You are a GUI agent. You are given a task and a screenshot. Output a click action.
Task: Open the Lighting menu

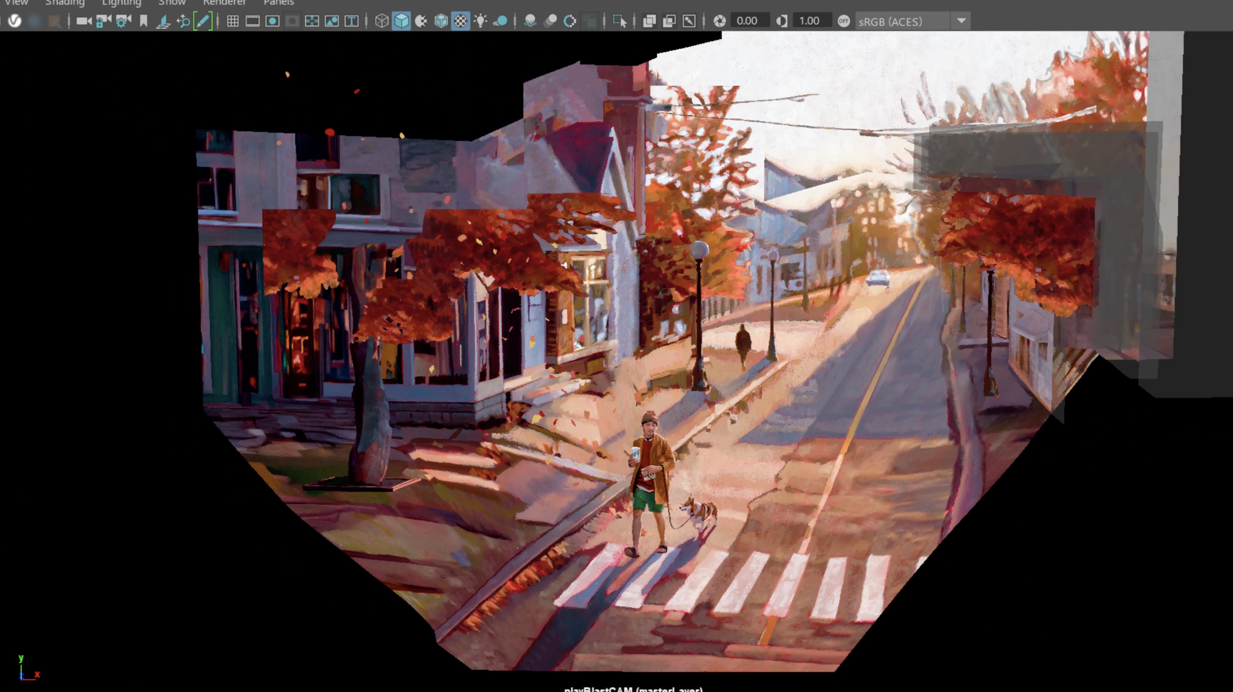pyautogui.click(x=121, y=3)
